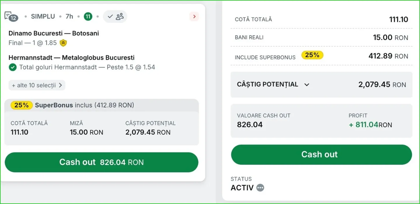Expand the CÂȘTIG POTENȚIAL dropdown chevron
The width and height of the screenshot is (420, 204).
coord(307,85)
